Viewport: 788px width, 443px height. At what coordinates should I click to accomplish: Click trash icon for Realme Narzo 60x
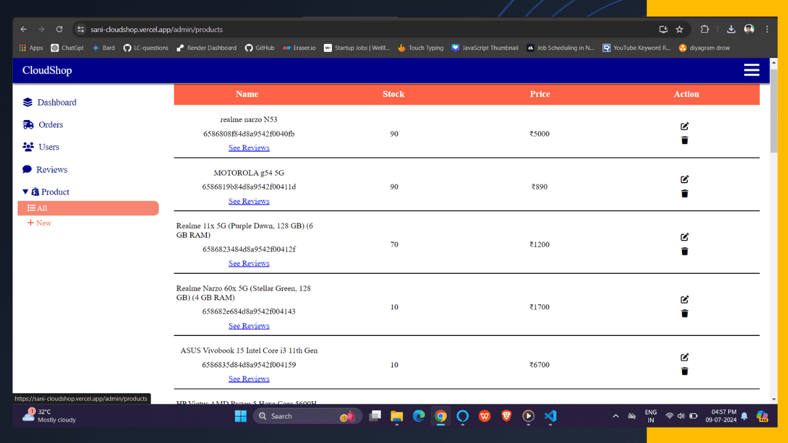click(x=685, y=314)
